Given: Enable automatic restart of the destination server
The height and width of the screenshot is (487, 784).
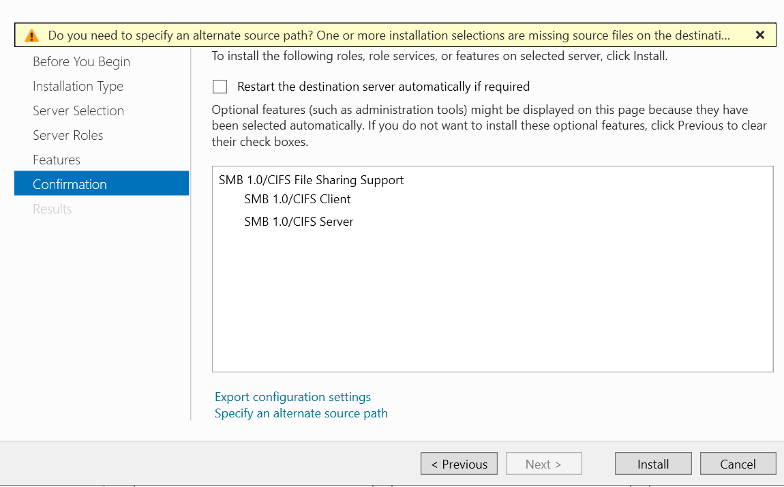Looking at the screenshot, I should (x=220, y=87).
